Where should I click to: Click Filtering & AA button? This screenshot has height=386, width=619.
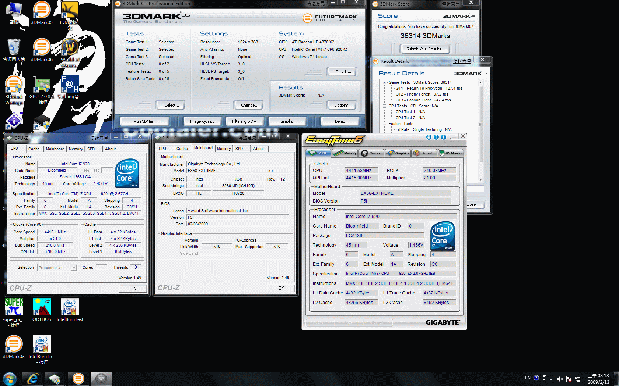click(246, 121)
